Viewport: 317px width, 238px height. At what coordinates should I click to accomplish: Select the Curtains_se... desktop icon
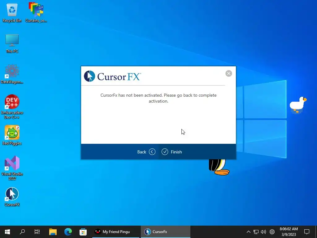pos(36,12)
